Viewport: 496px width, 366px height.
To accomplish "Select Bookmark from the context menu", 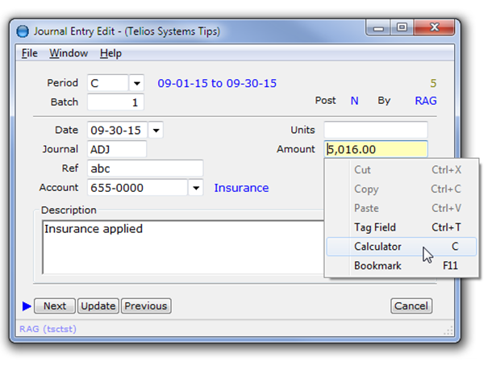I will (377, 266).
